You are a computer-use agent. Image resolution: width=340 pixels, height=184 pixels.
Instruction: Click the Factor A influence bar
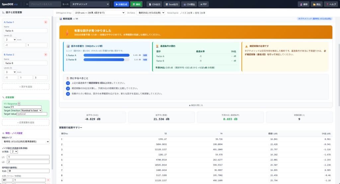[107, 55]
